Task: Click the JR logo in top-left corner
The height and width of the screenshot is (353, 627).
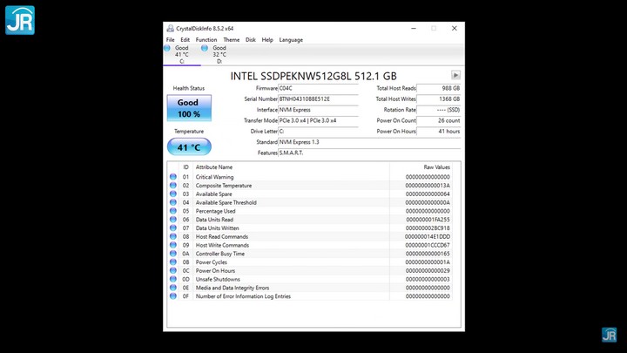Action: (x=19, y=20)
